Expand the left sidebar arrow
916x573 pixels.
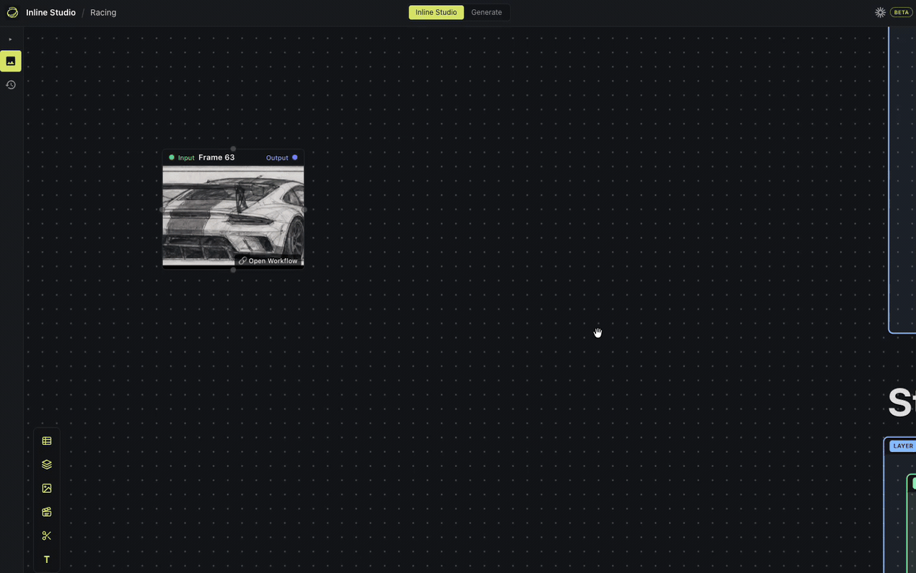click(10, 39)
